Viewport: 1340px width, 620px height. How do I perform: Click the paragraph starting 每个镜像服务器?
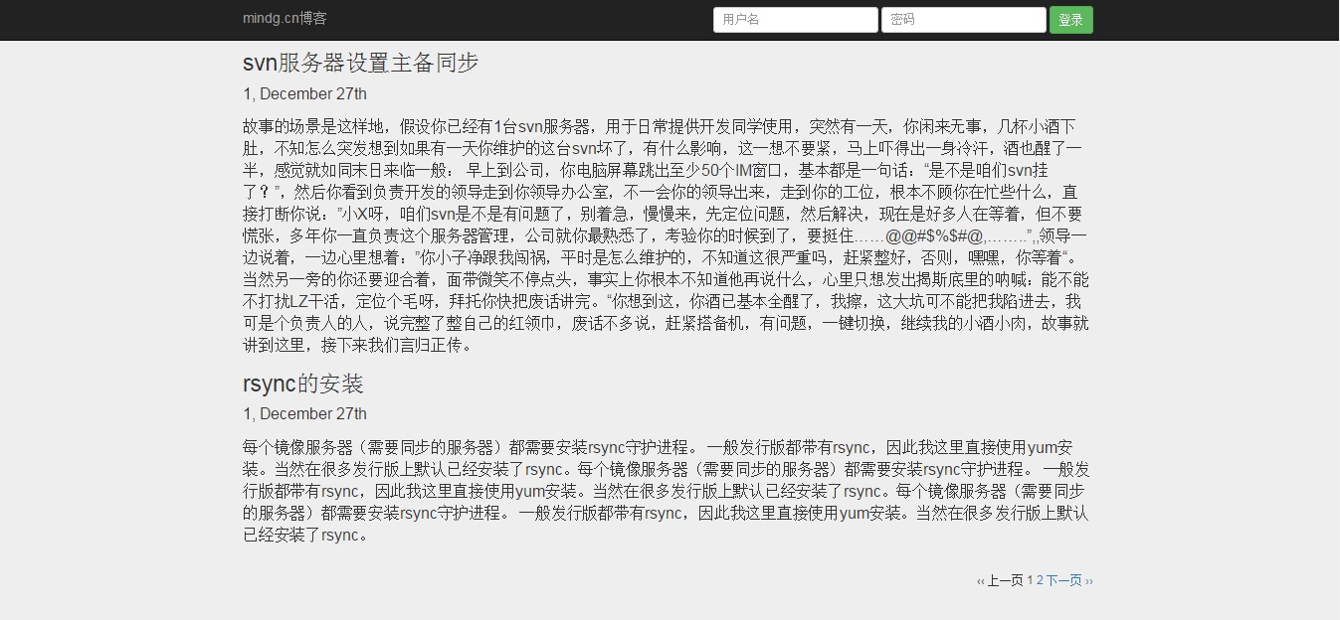(x=668, y=491)
